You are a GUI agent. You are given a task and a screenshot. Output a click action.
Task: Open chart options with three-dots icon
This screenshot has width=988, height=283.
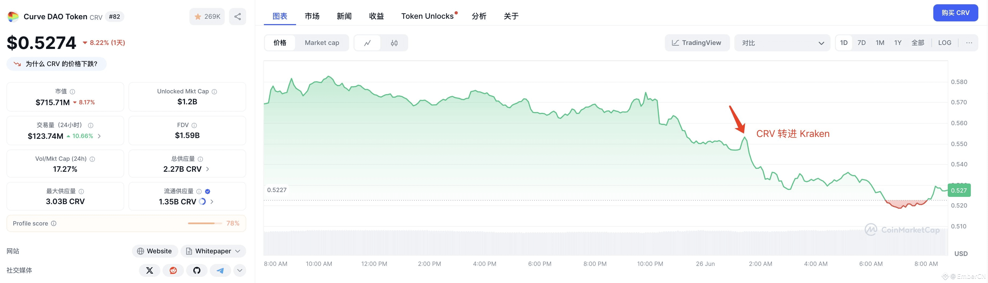[969, 43]
